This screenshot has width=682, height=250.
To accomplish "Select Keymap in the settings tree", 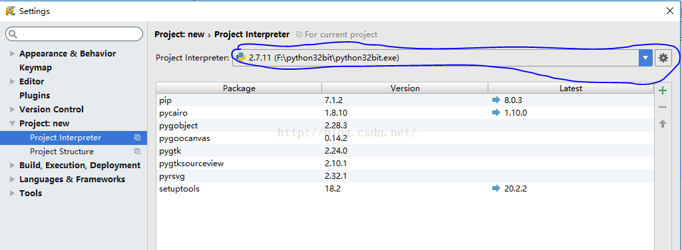I will coord(36,67).
